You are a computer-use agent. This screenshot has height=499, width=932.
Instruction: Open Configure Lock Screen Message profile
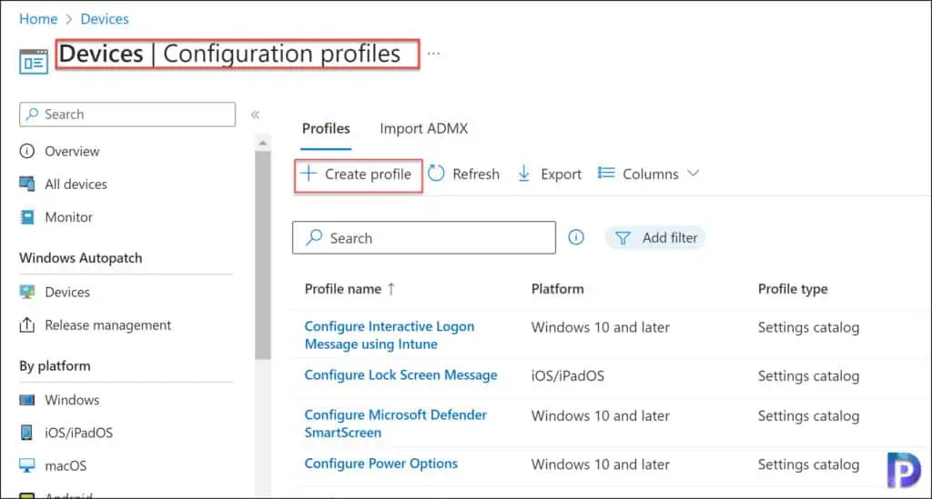[x=400, y=375]
